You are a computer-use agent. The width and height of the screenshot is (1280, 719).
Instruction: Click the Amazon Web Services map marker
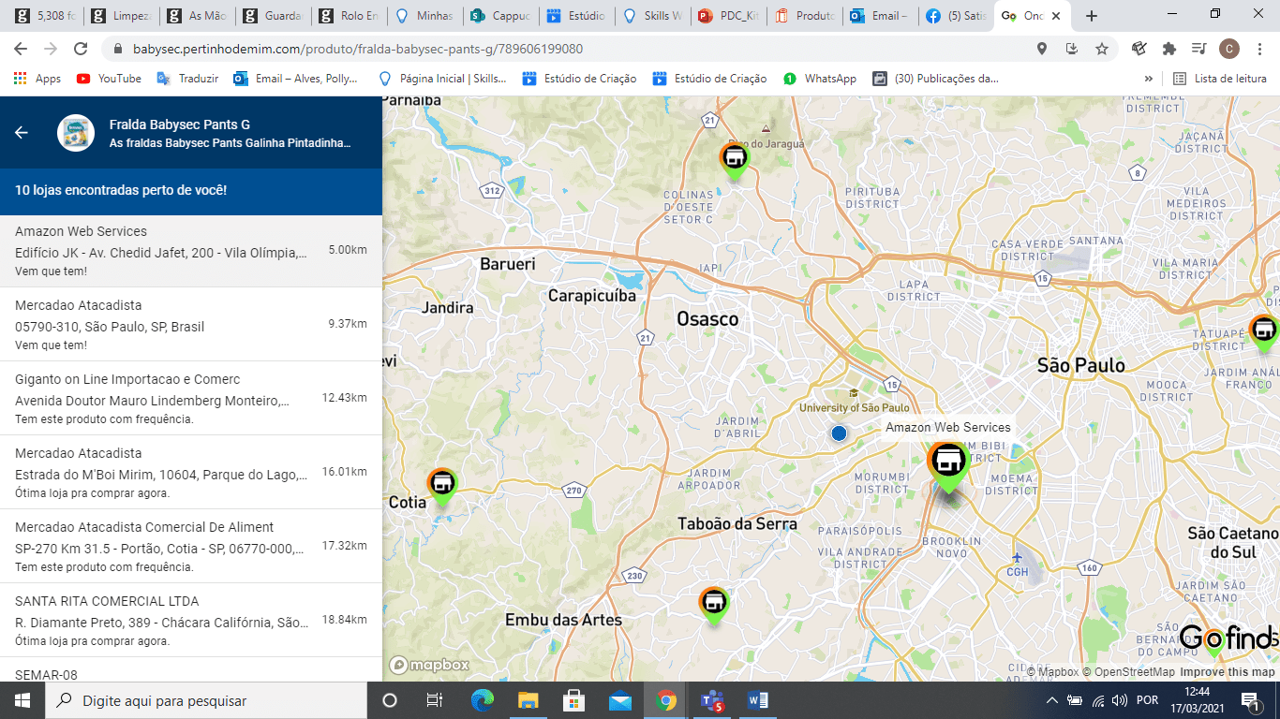[948, 465]
